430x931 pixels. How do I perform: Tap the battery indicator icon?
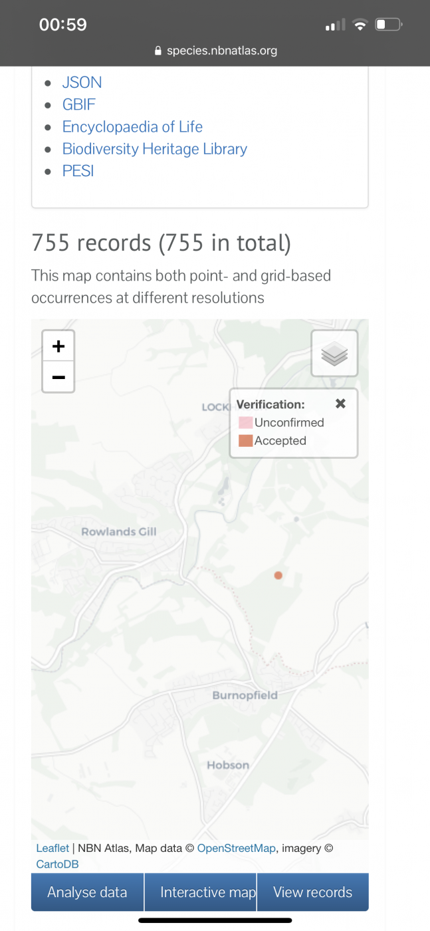[x=389, y=25]
